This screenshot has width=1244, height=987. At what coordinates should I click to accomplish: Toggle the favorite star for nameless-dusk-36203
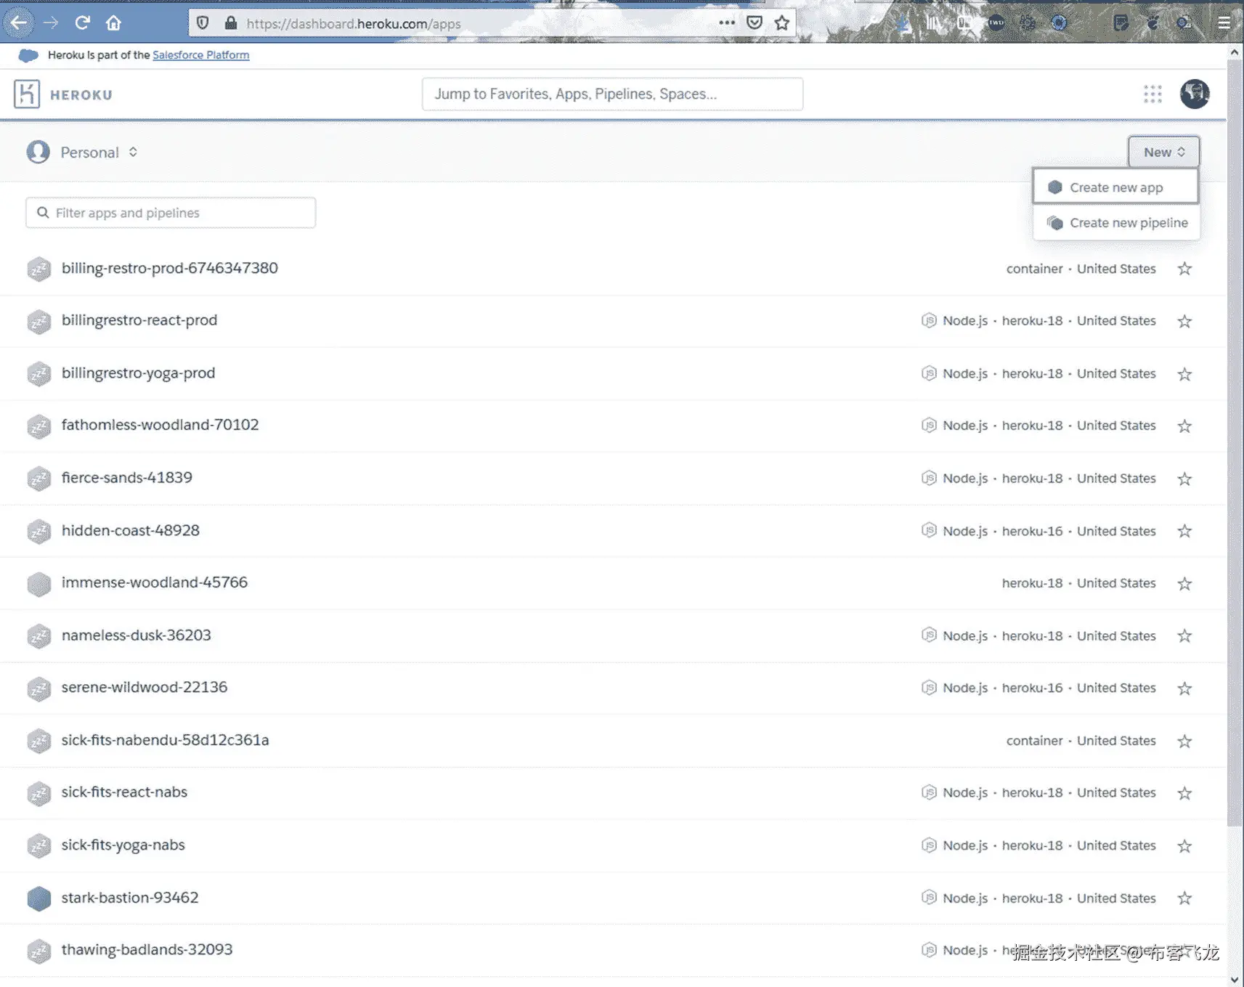(1184, 636)
